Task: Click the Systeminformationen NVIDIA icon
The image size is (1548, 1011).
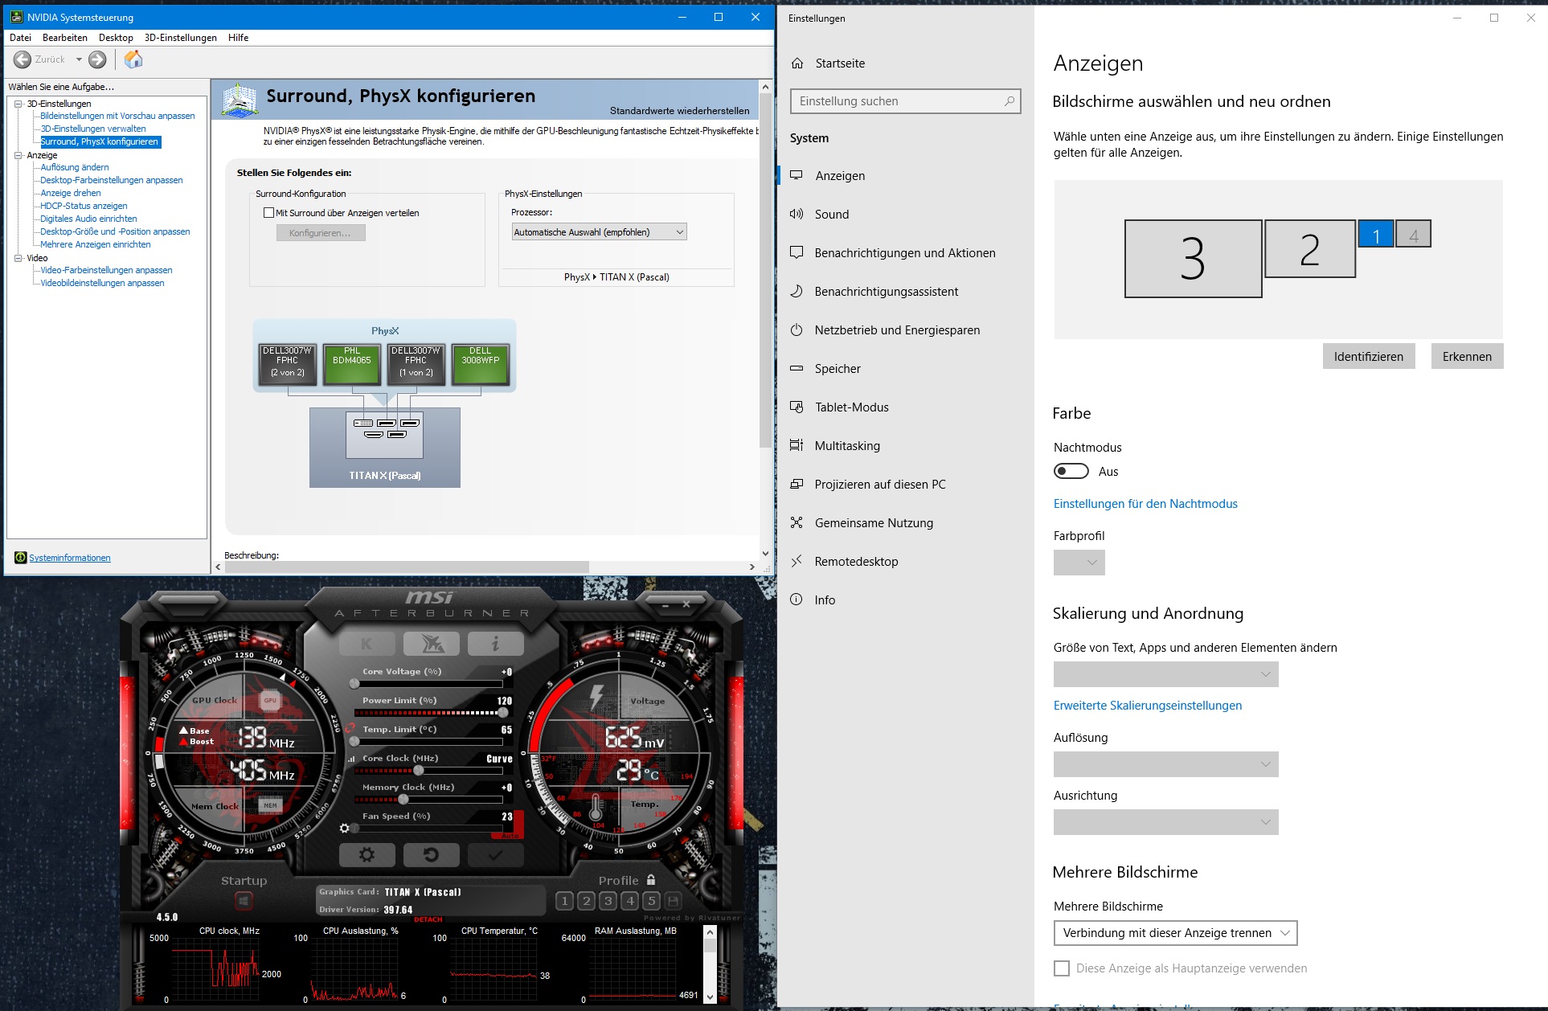Action: coord(21,558)
